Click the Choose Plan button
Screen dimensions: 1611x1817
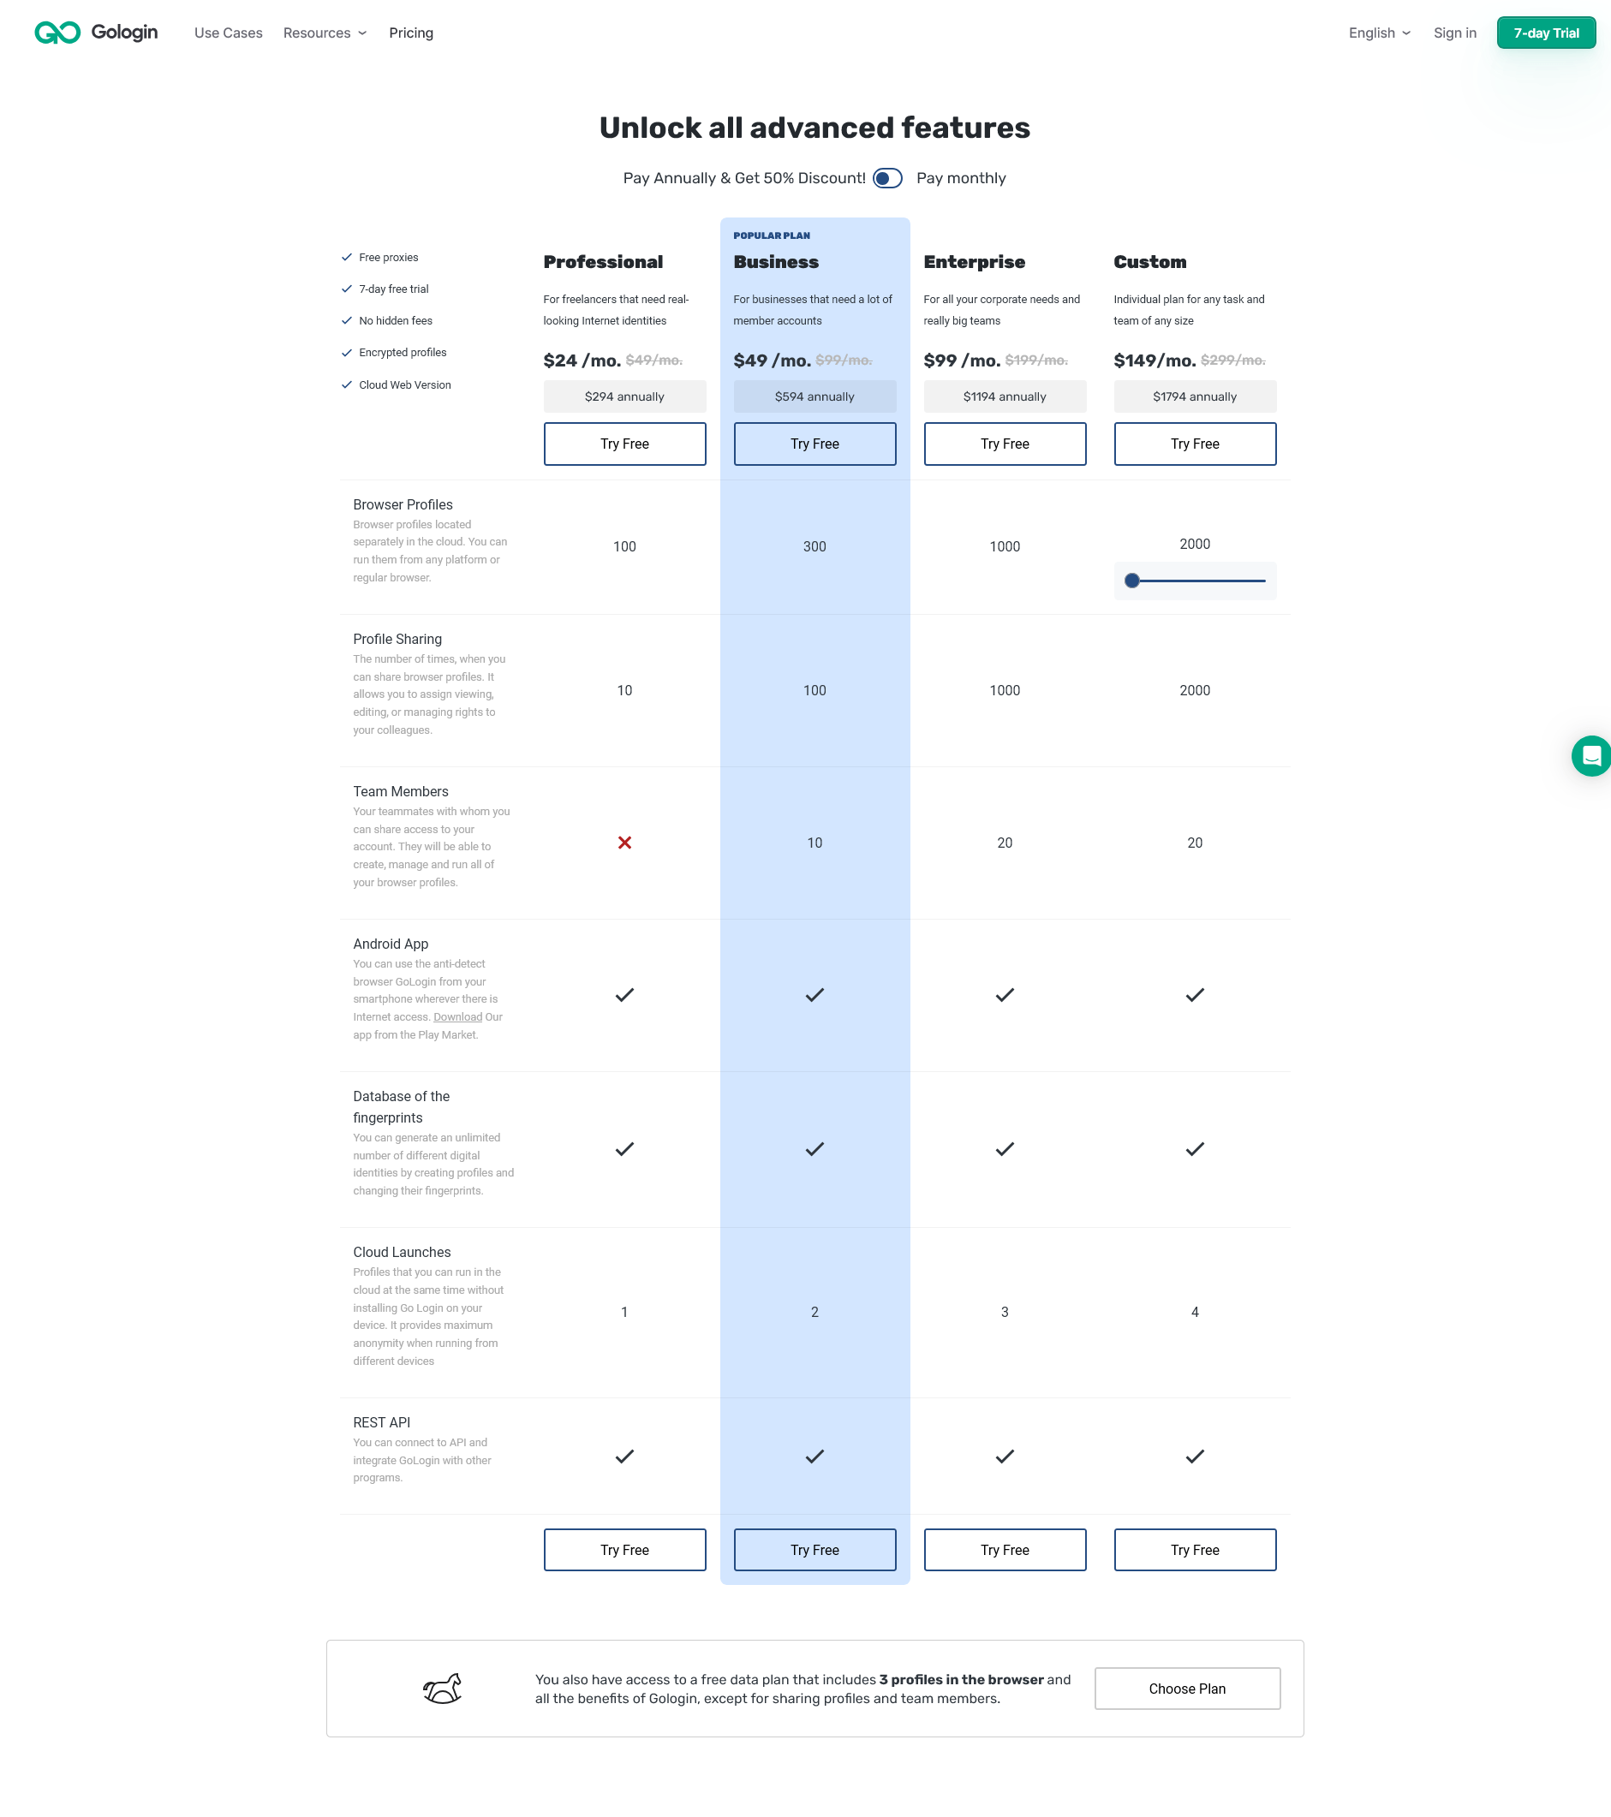(1187, 1688)
